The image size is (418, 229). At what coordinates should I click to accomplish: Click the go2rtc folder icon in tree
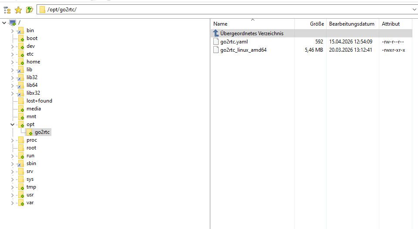tap(29, 132)
